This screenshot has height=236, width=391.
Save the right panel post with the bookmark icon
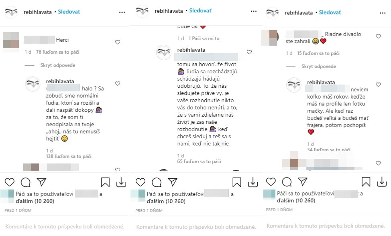[366, 182]
